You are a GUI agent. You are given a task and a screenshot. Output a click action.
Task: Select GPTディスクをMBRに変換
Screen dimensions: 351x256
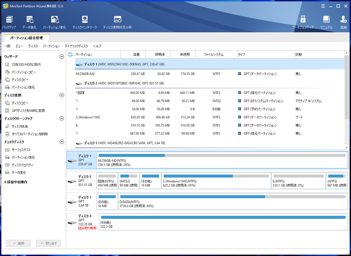(x=25, y=110)
